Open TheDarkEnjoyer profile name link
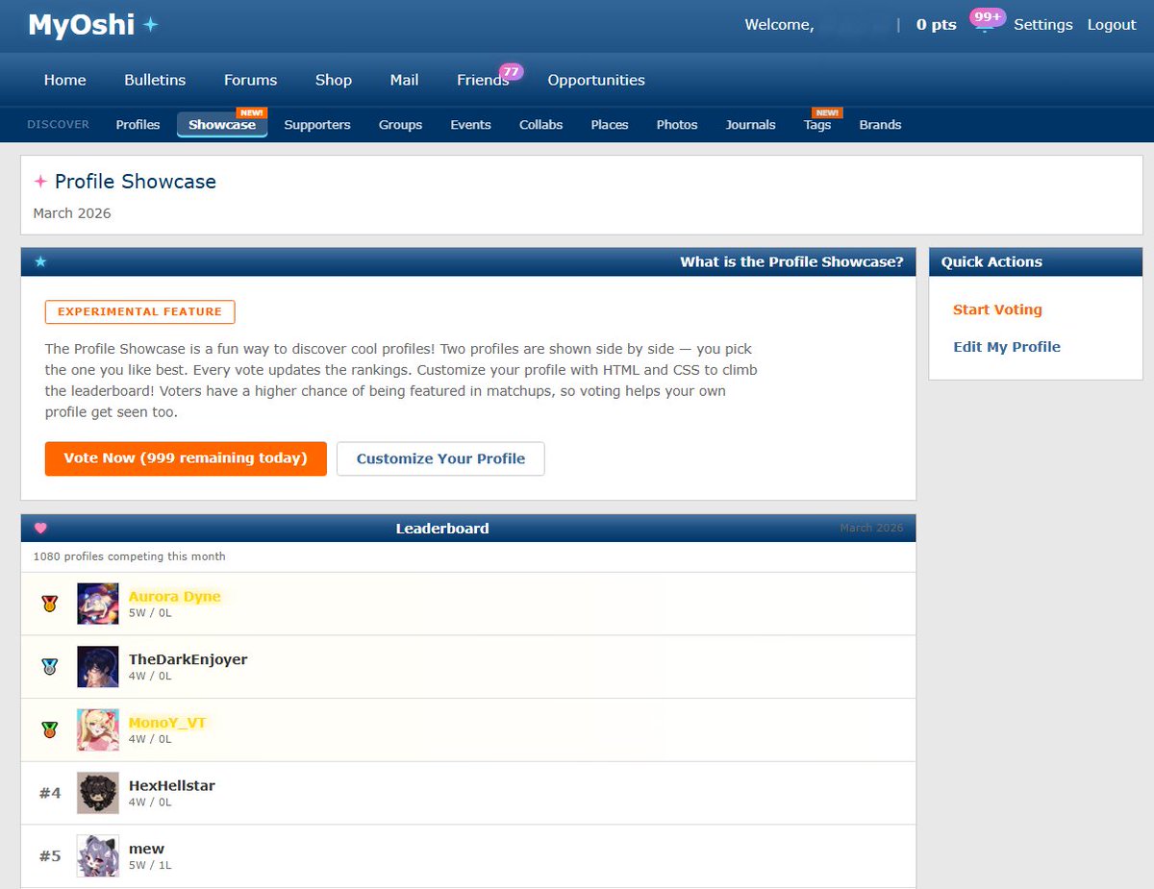The image size is (1154, 889). (188, 659)
